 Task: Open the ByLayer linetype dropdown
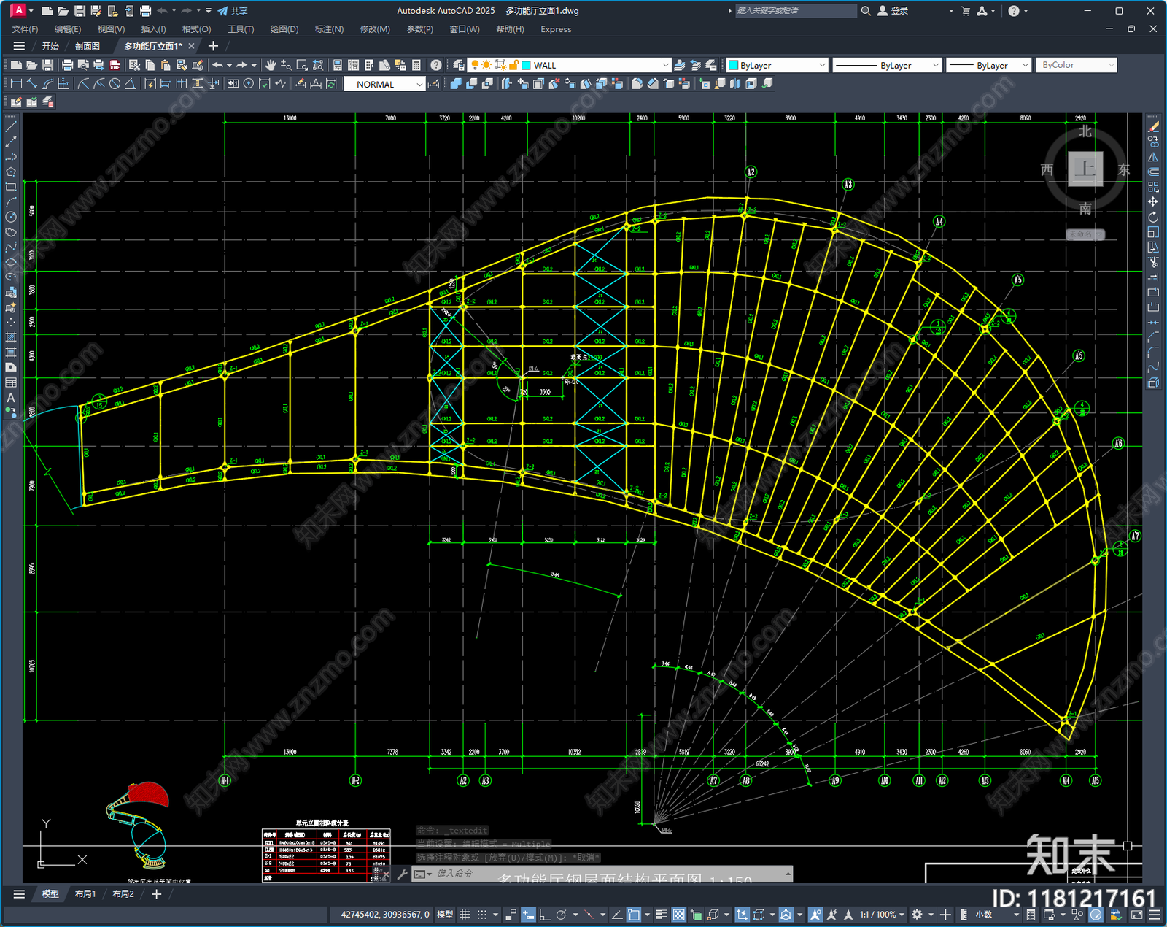point(887,65)
